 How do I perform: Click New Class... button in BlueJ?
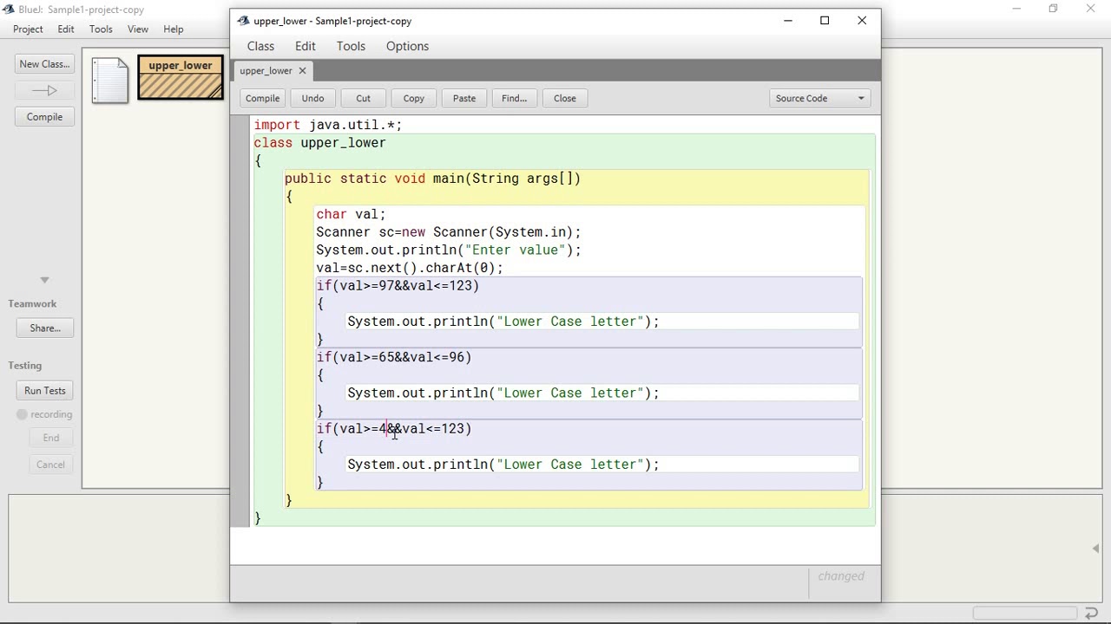tap(44, 64)
